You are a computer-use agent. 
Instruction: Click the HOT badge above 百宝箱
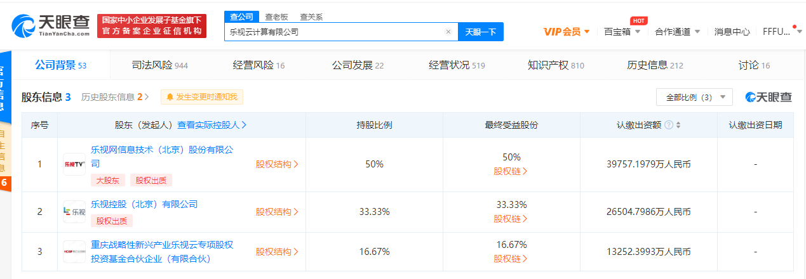coord(639,21)
